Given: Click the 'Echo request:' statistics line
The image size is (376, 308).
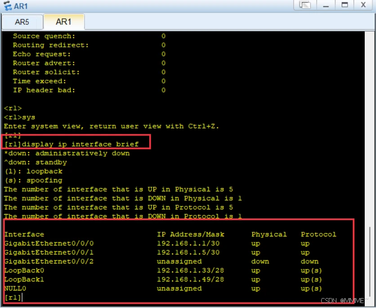Looking at the screenshot, I should (x=40, y=54).
